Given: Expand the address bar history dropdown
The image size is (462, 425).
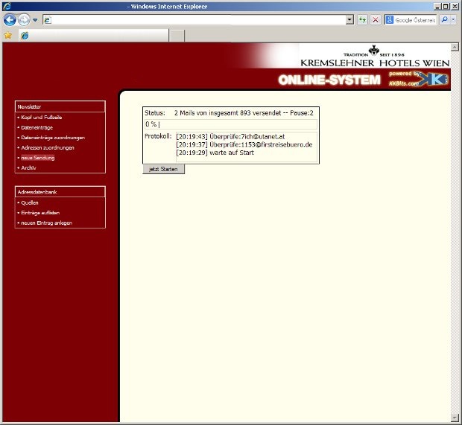Looking at the screenshot, I should click(349, 20).
